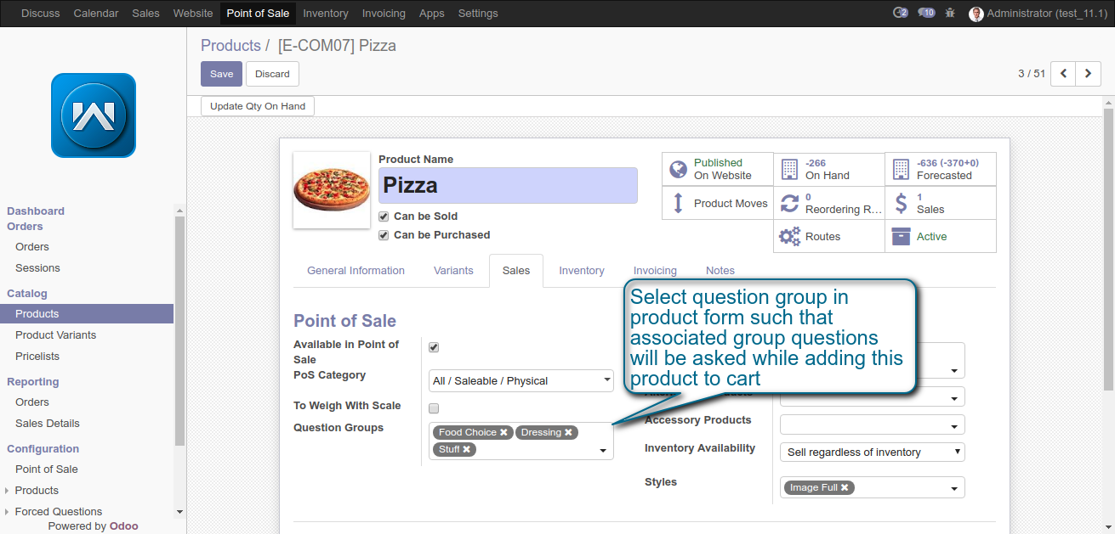Toggle Can be Sold checkbox
The width and height of the screenshot is (1115, 534).
click(384, 216)
